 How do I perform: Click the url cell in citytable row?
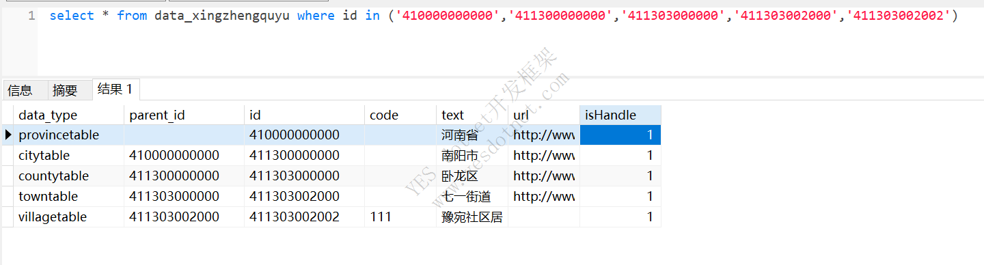tap(543, 156)
